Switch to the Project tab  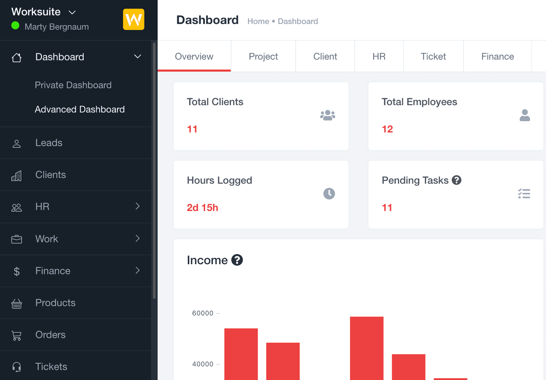[263, 56]
